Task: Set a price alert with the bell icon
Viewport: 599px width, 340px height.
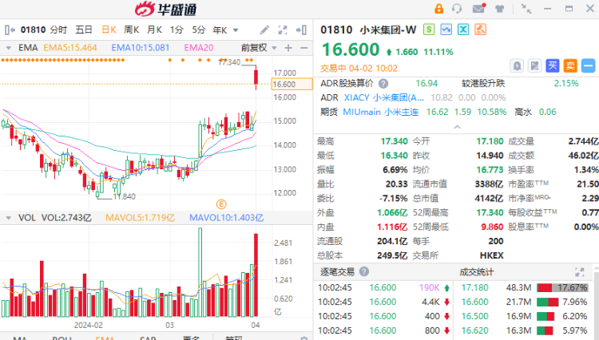Action: (517, 66)
